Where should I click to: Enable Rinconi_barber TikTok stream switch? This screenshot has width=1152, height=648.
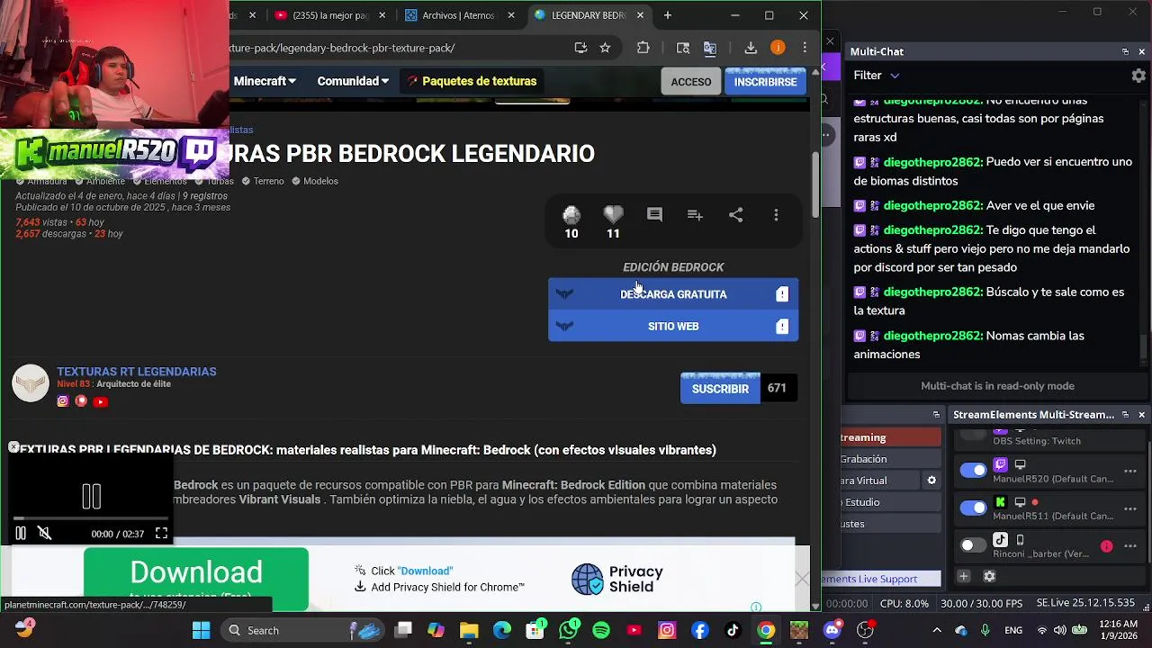[973, 545]
